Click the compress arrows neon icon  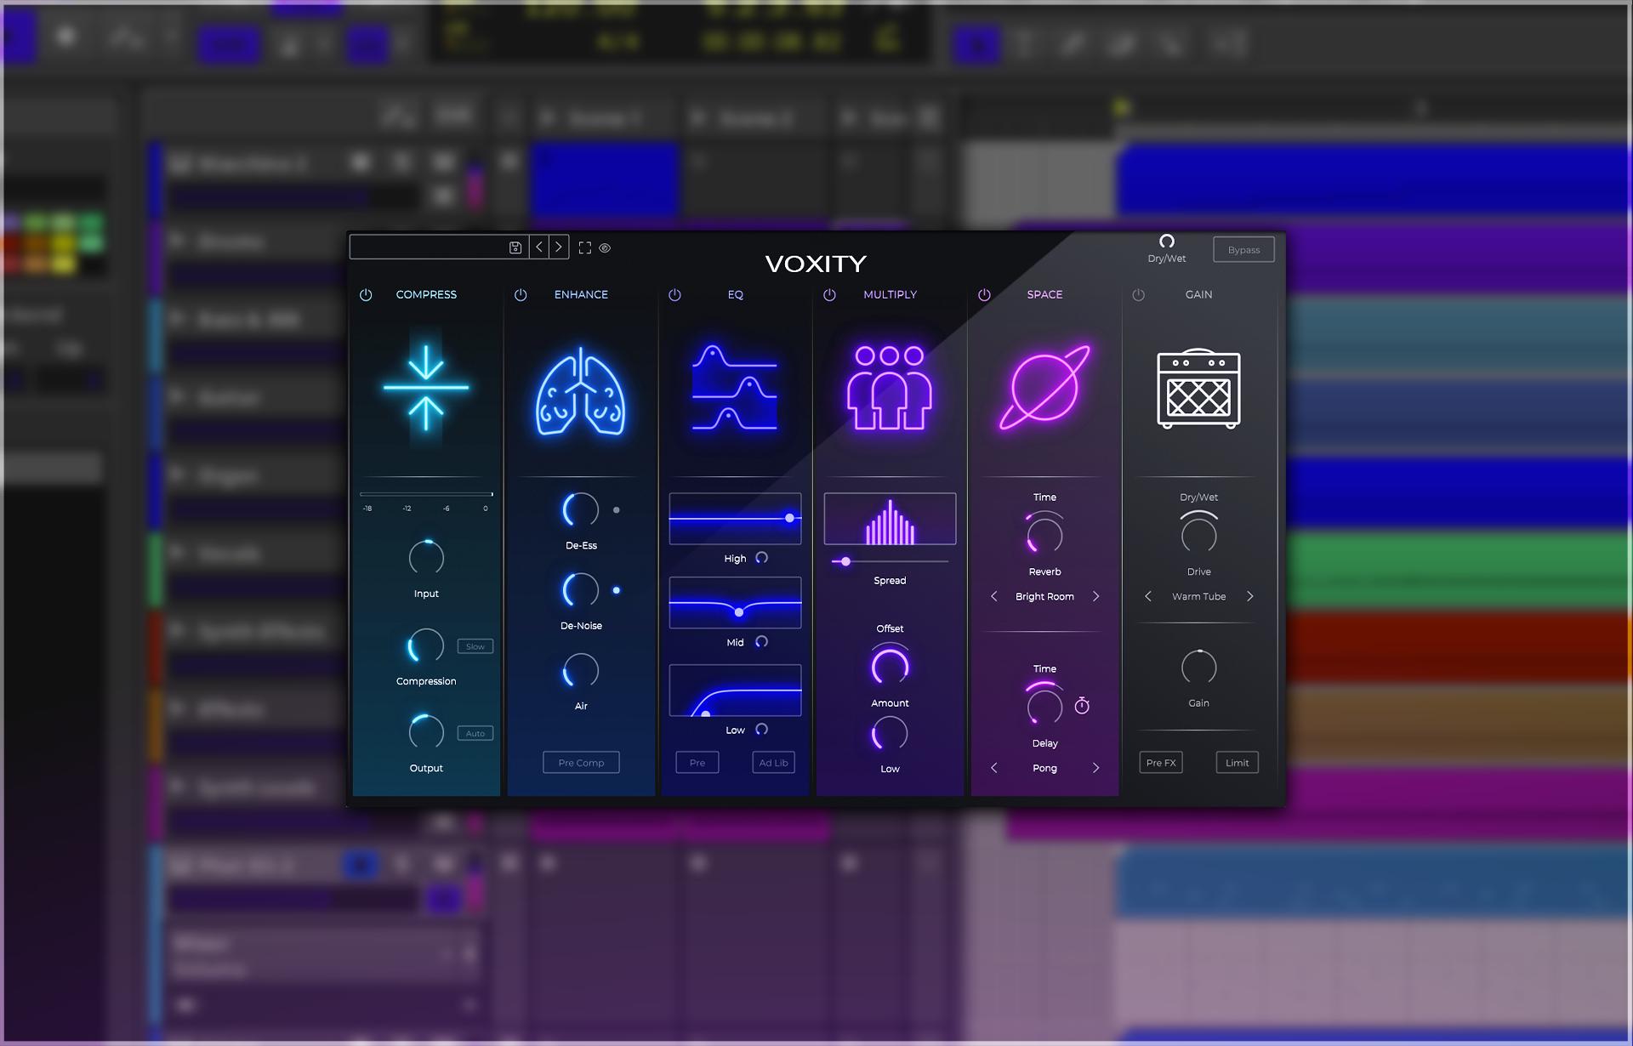coord(425,388)
